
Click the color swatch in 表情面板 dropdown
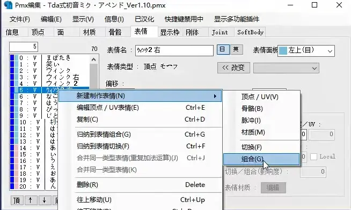pos(283,51)
